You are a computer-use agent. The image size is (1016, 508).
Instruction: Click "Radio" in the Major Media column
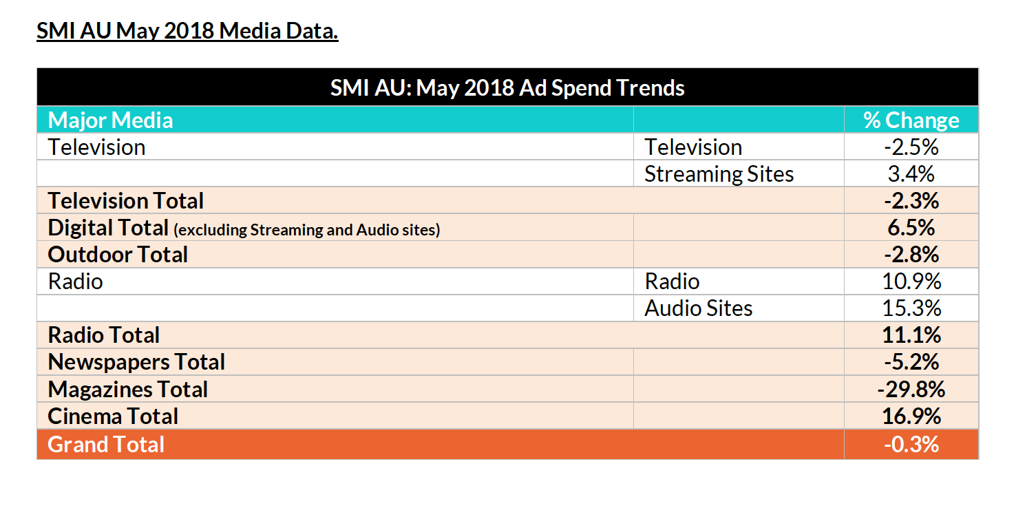[x=75, y=282]
